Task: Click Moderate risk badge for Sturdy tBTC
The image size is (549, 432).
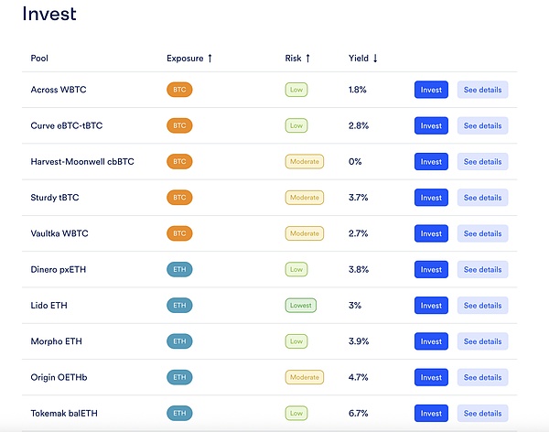Action: [x=304, y=198]
